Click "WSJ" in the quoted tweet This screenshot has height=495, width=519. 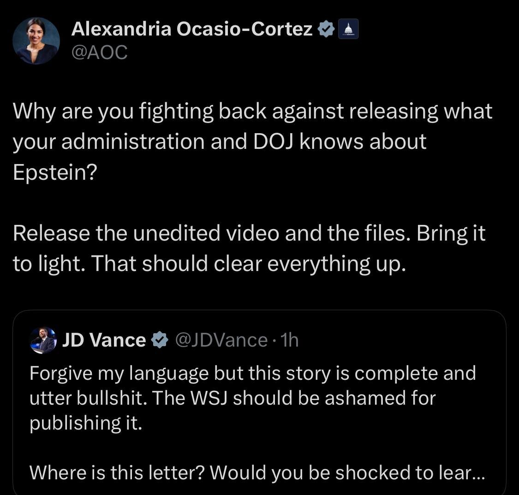tap(210, 398)
